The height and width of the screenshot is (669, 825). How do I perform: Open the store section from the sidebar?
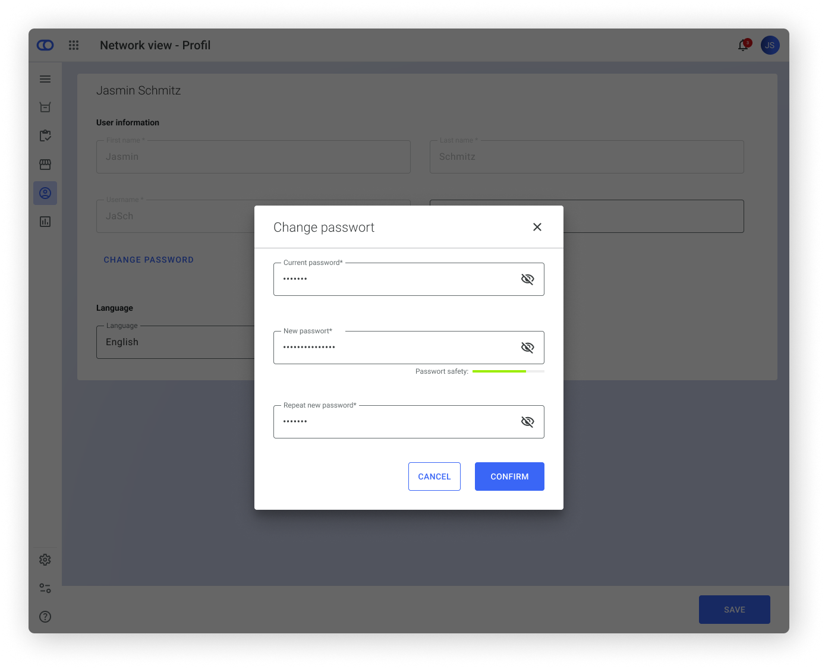pos(45,165)
